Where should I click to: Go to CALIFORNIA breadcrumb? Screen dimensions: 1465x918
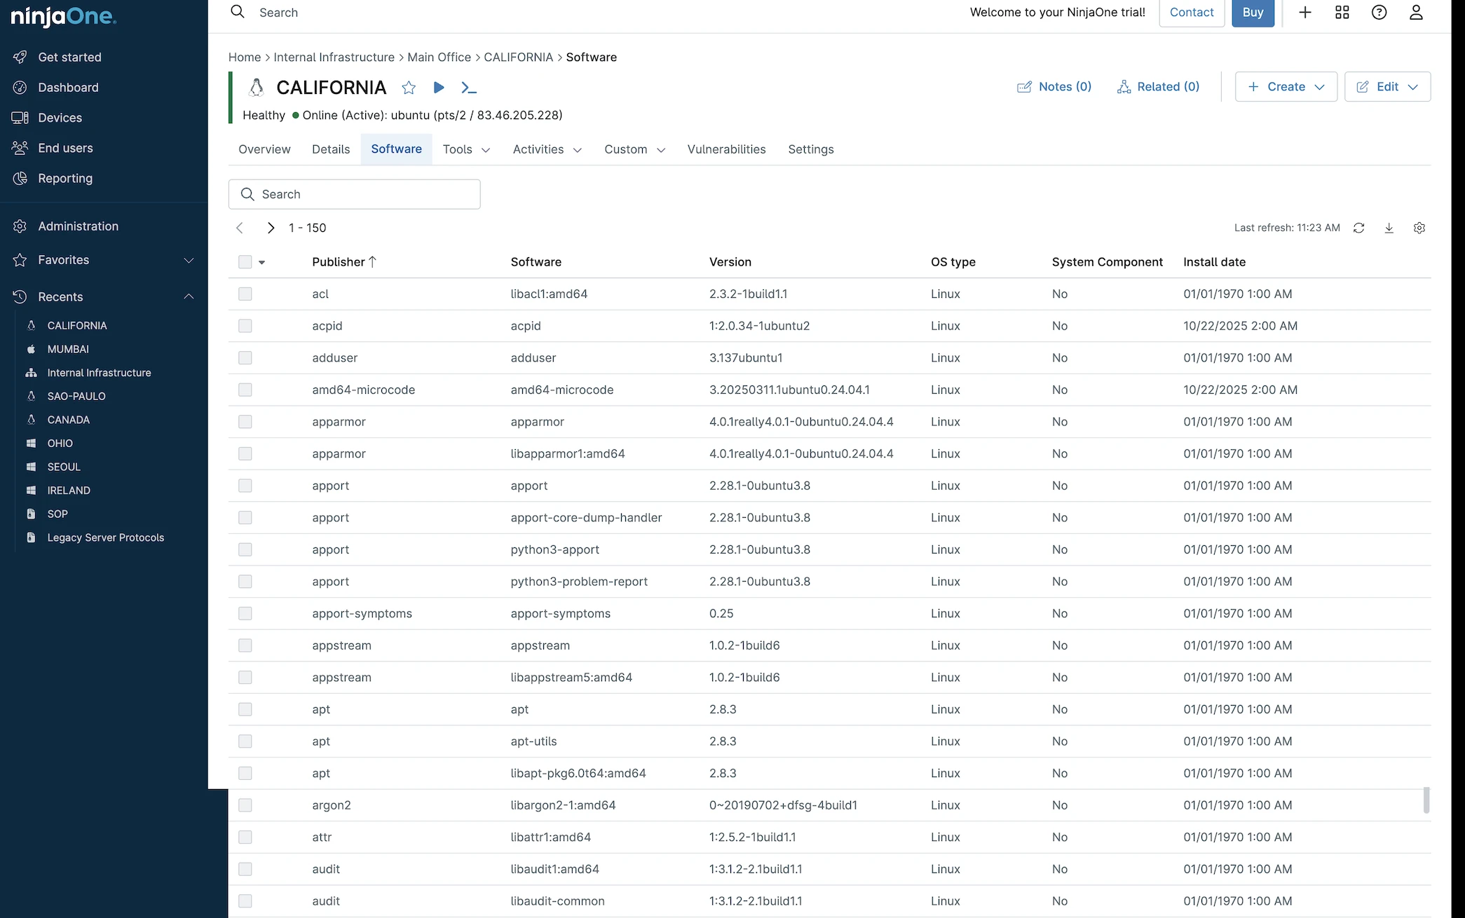pos(519,57)
